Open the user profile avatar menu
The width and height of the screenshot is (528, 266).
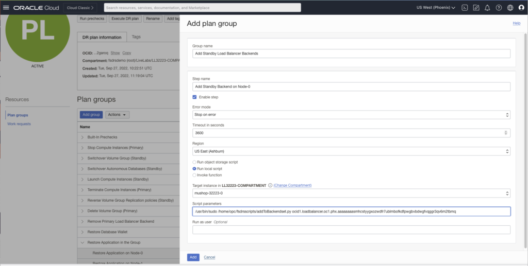pos(521,8)
